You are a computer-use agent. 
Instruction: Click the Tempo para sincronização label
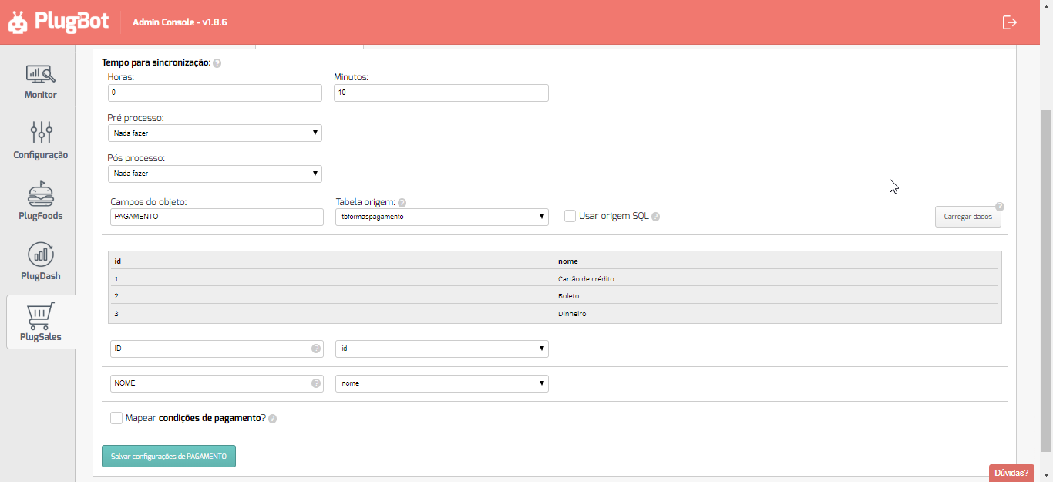[x=156, y=62]
